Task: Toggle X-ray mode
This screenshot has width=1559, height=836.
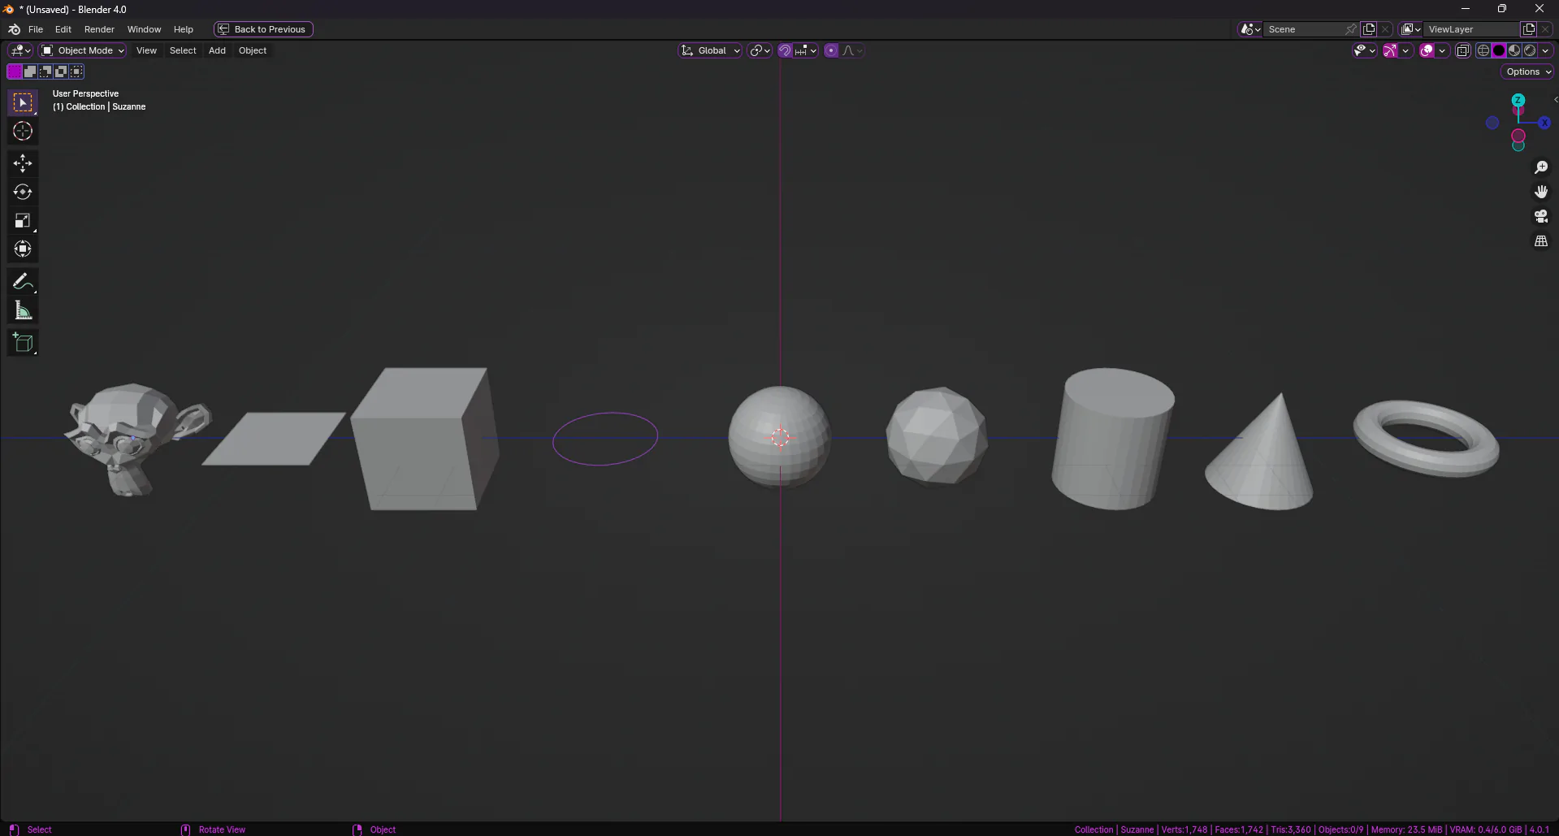Action: point(1463,50)
